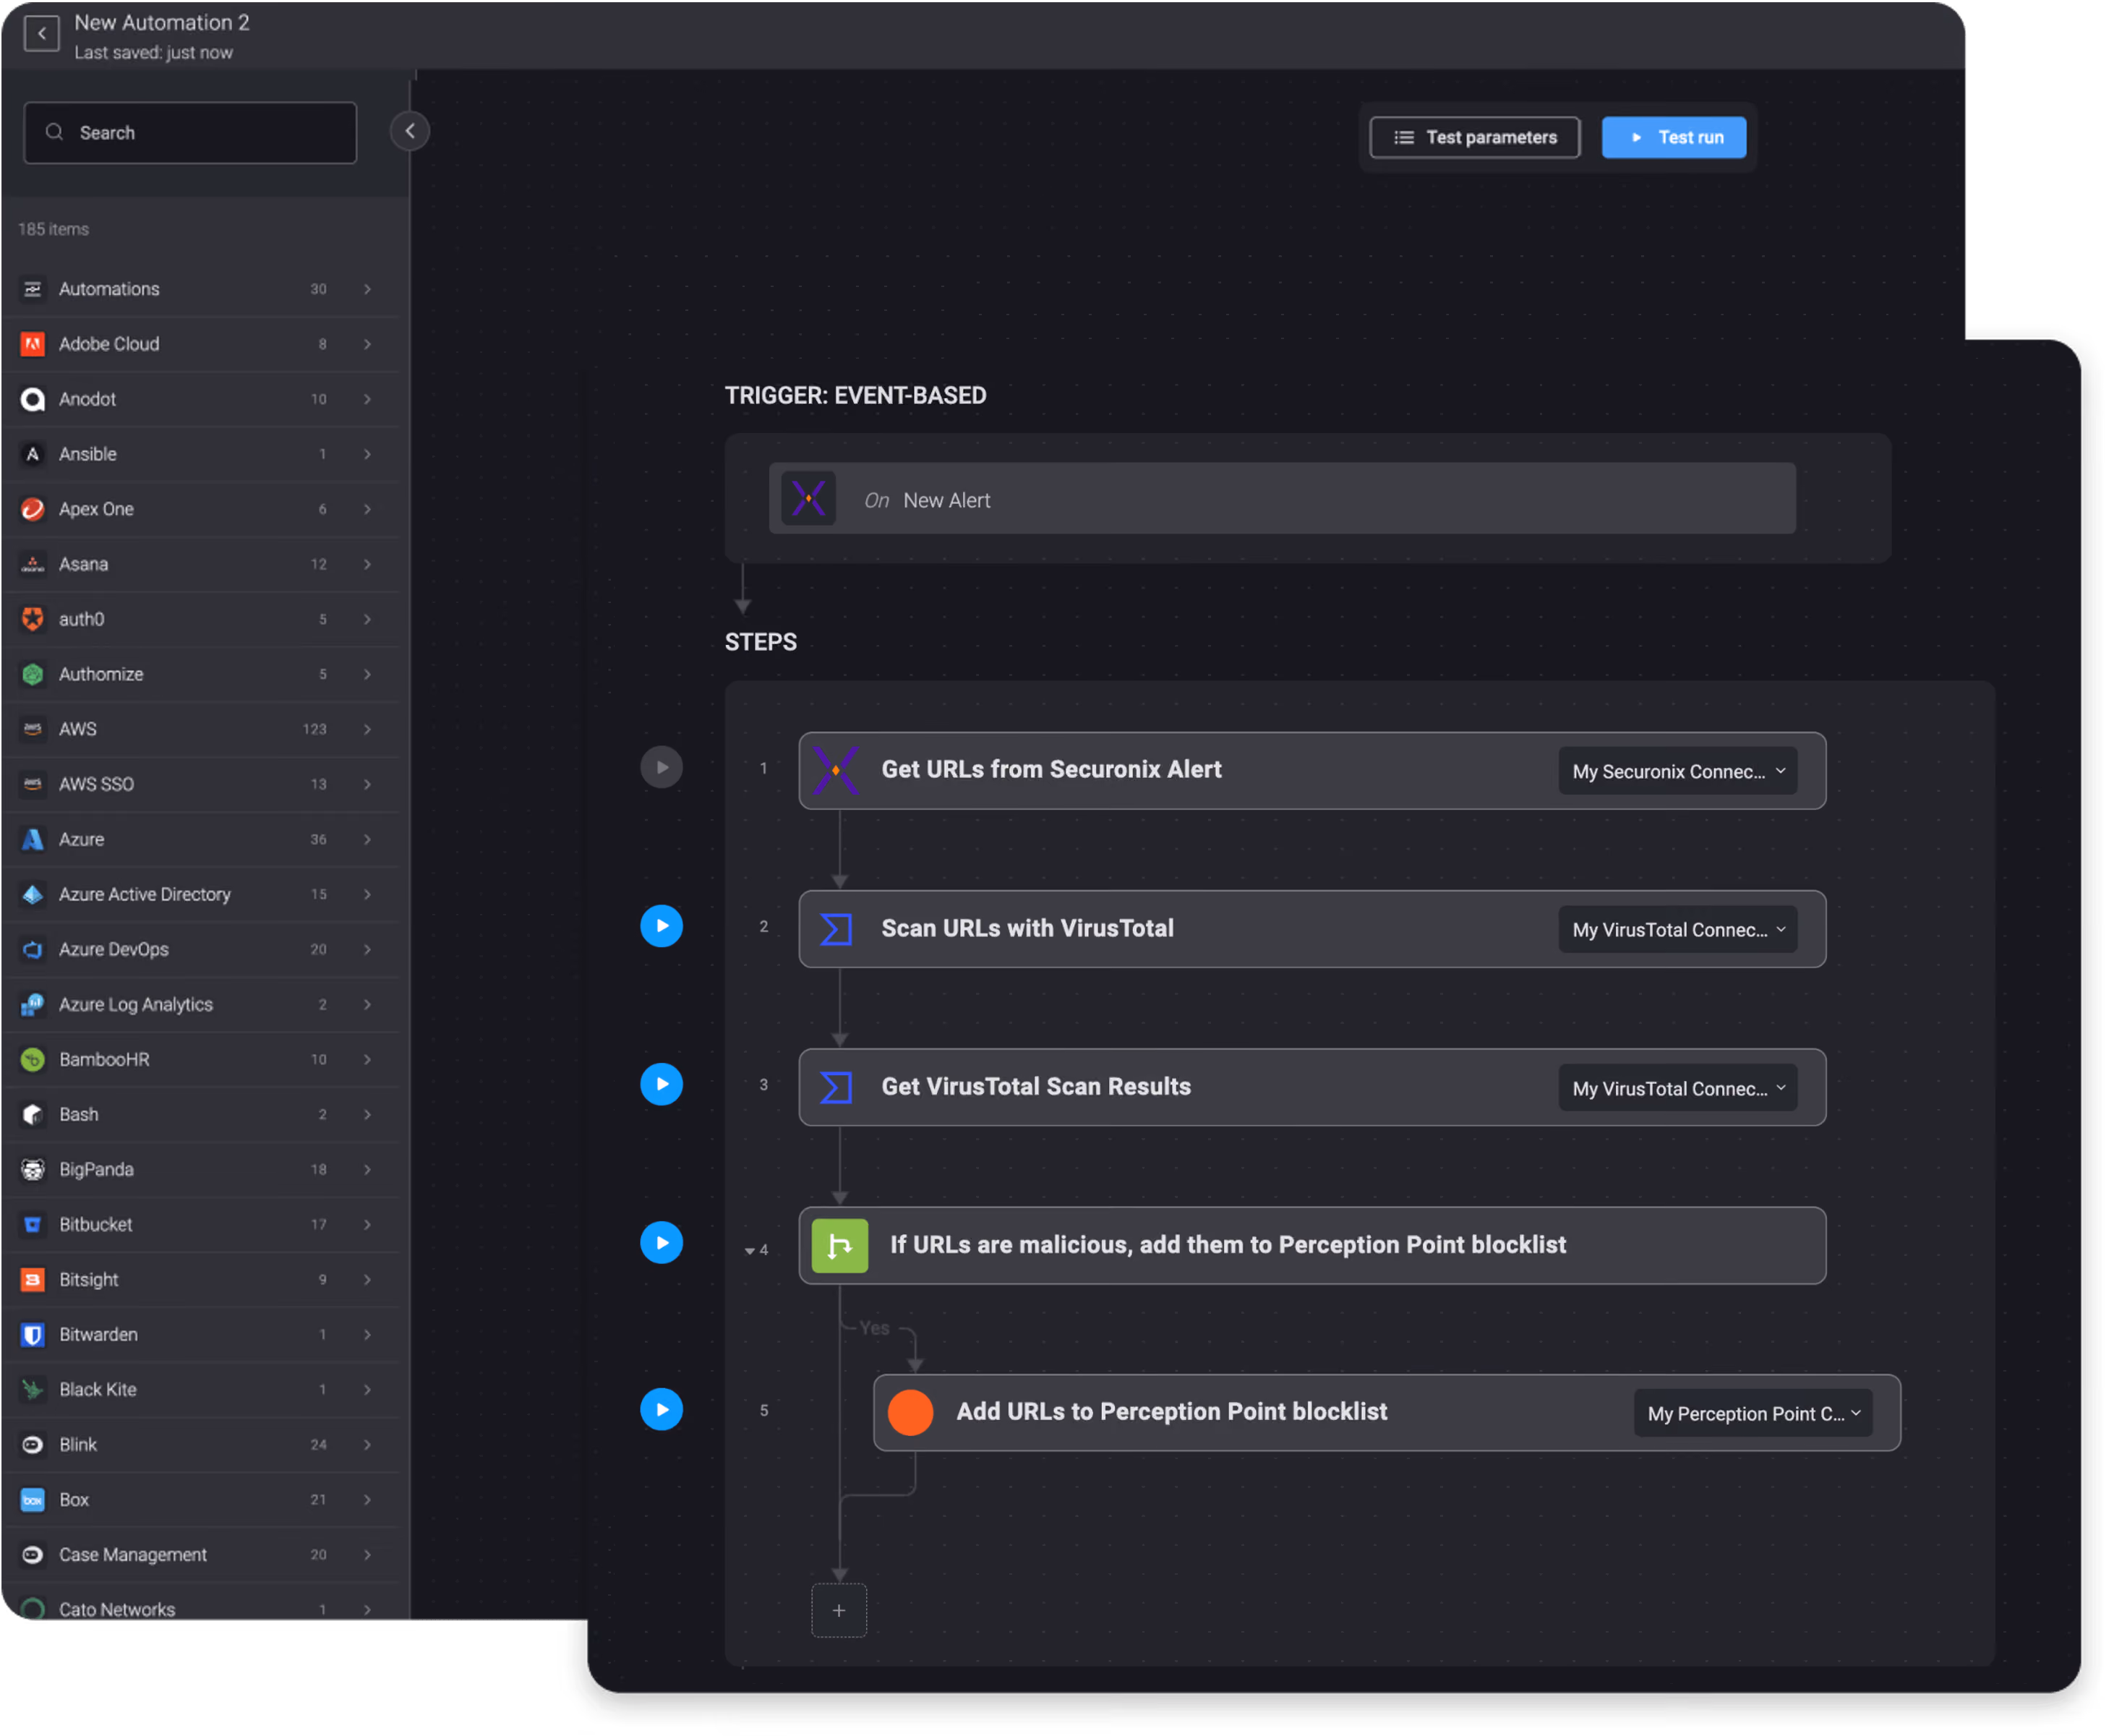Click the Apex One icon
This screenshot has height=1736, width=2114.
(33, 509)
